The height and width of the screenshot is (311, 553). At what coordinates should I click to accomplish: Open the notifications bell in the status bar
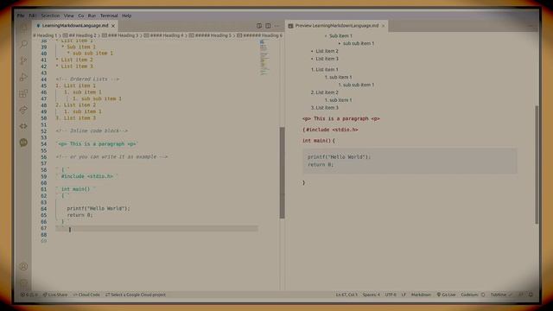coord(531,295)
